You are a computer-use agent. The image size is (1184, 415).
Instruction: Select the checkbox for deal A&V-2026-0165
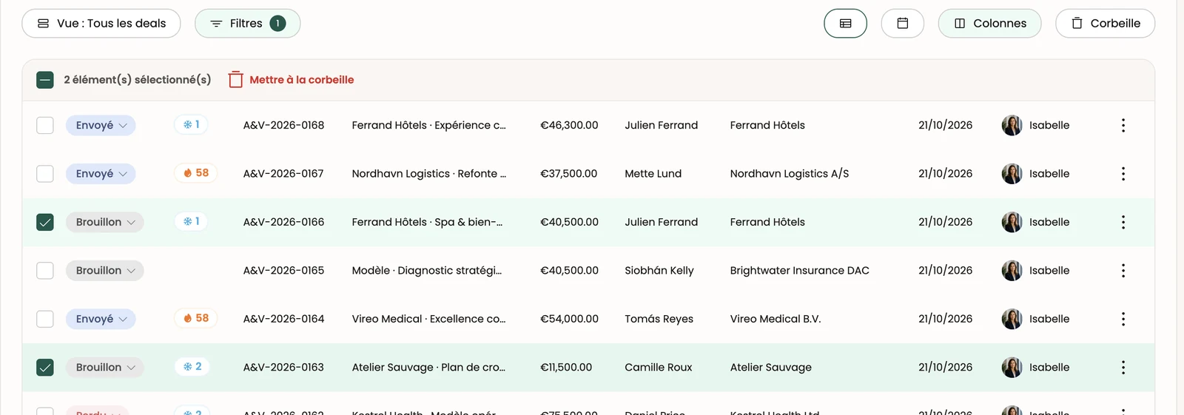[45, 271]
